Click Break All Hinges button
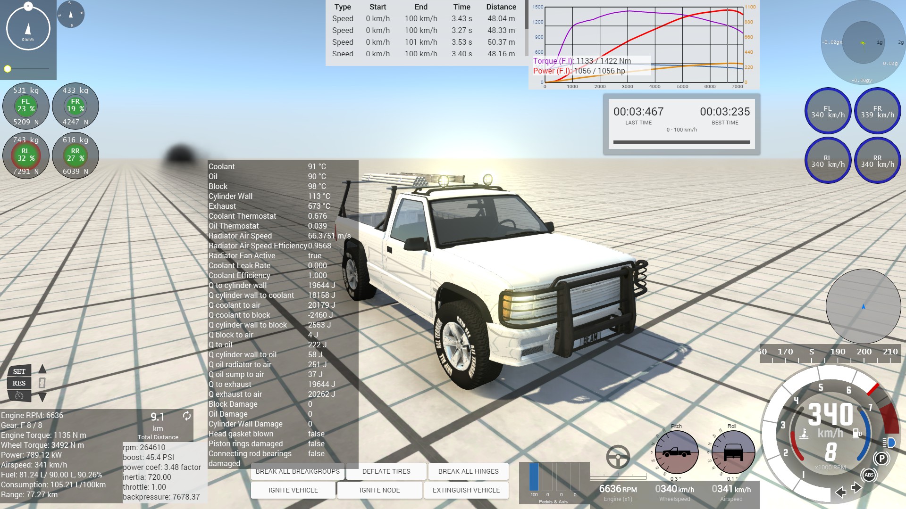This screenshot has height=509, width=906. [468, 471]
